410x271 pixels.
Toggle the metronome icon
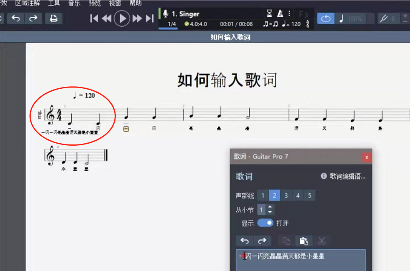click(x=280, y=13)
